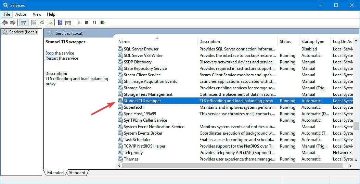Click Themes description text
360x184 pixels.
[237, 159]
